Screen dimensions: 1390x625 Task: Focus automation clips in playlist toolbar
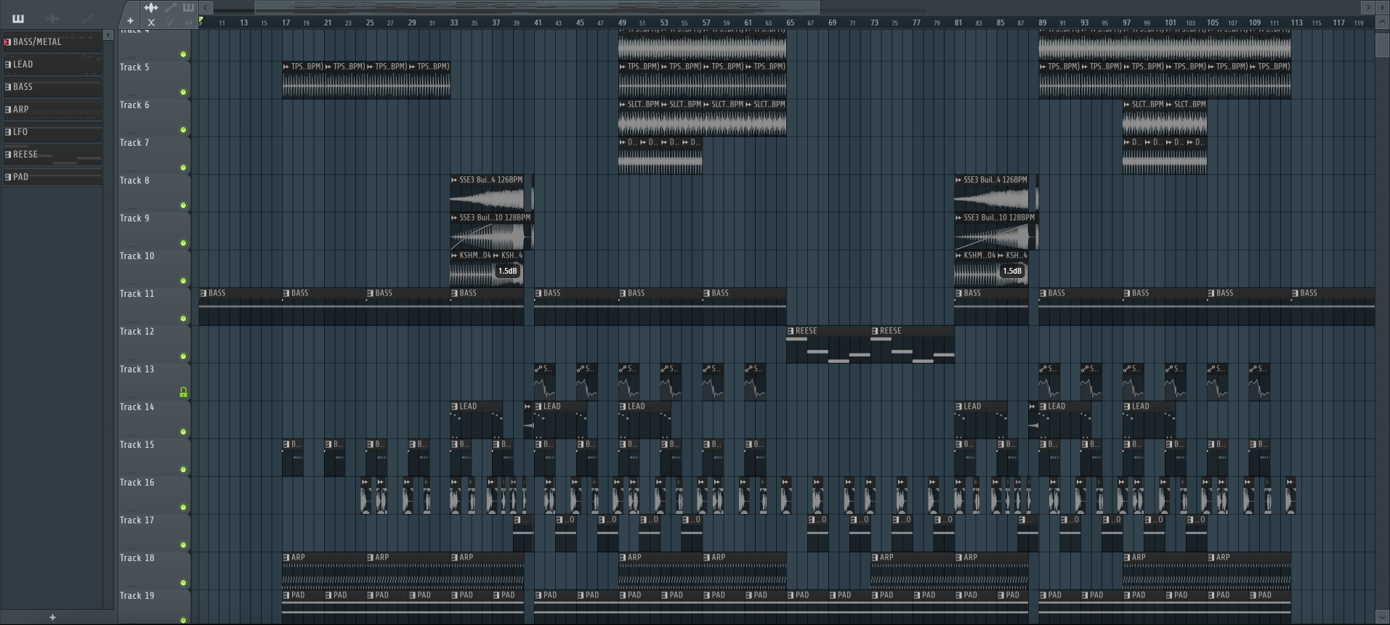click(170, 8)
